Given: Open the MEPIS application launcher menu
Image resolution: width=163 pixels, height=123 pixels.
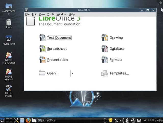Looking at the screenshot, I should coord(2,120).
